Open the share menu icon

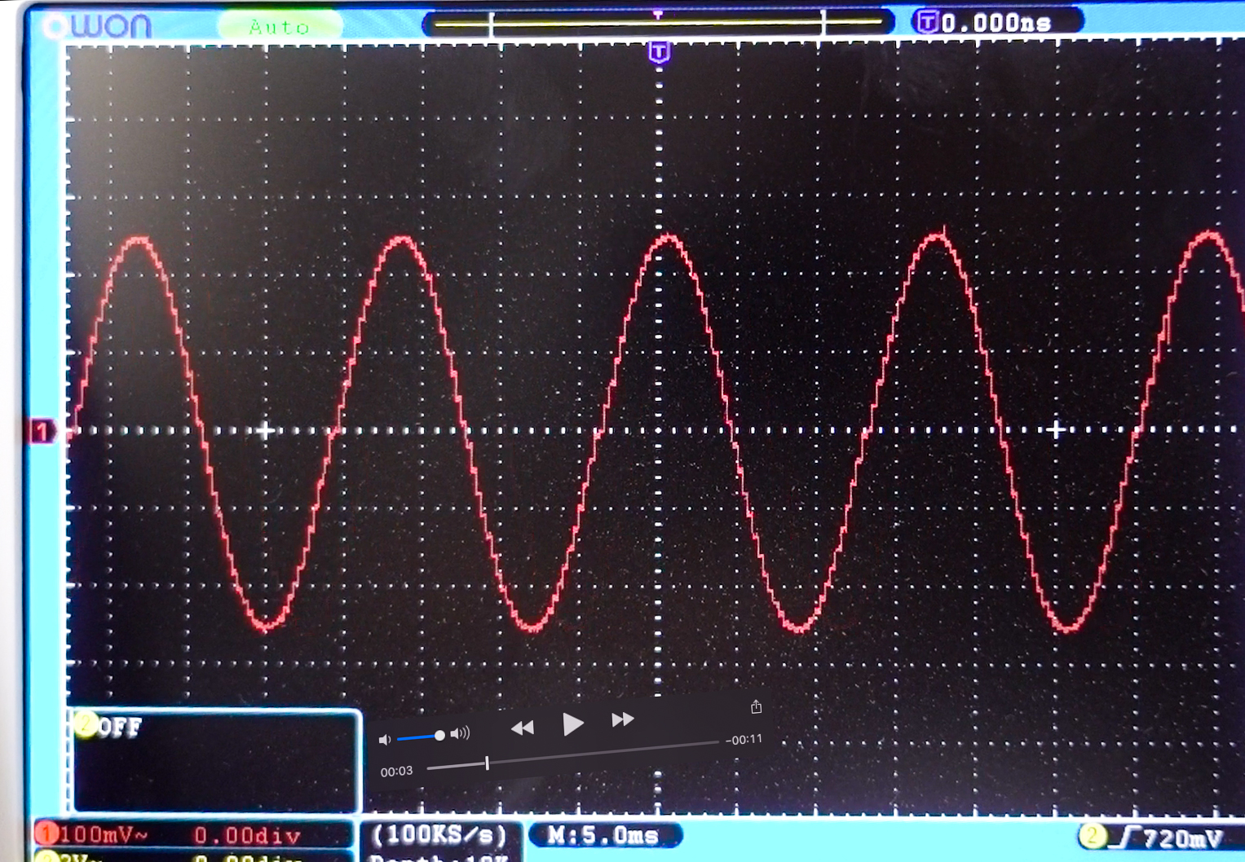click(756, 706)
